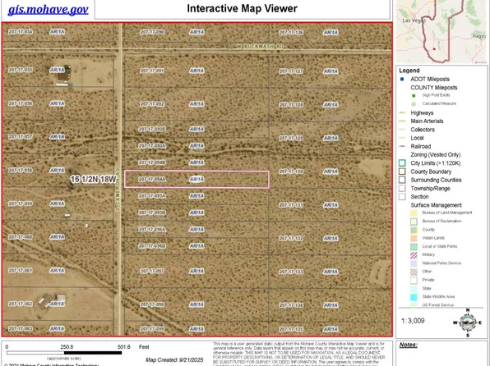The width and height of the screenshot is (490, 366).
Task: Select the Private land swatch
Action: [x=414, y=280]
